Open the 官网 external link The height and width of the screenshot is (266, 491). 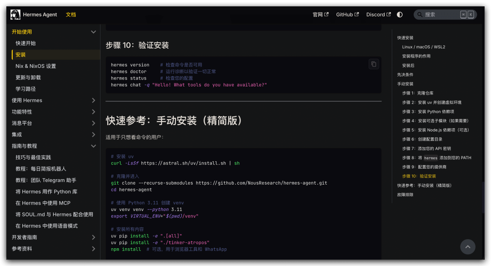321,15
